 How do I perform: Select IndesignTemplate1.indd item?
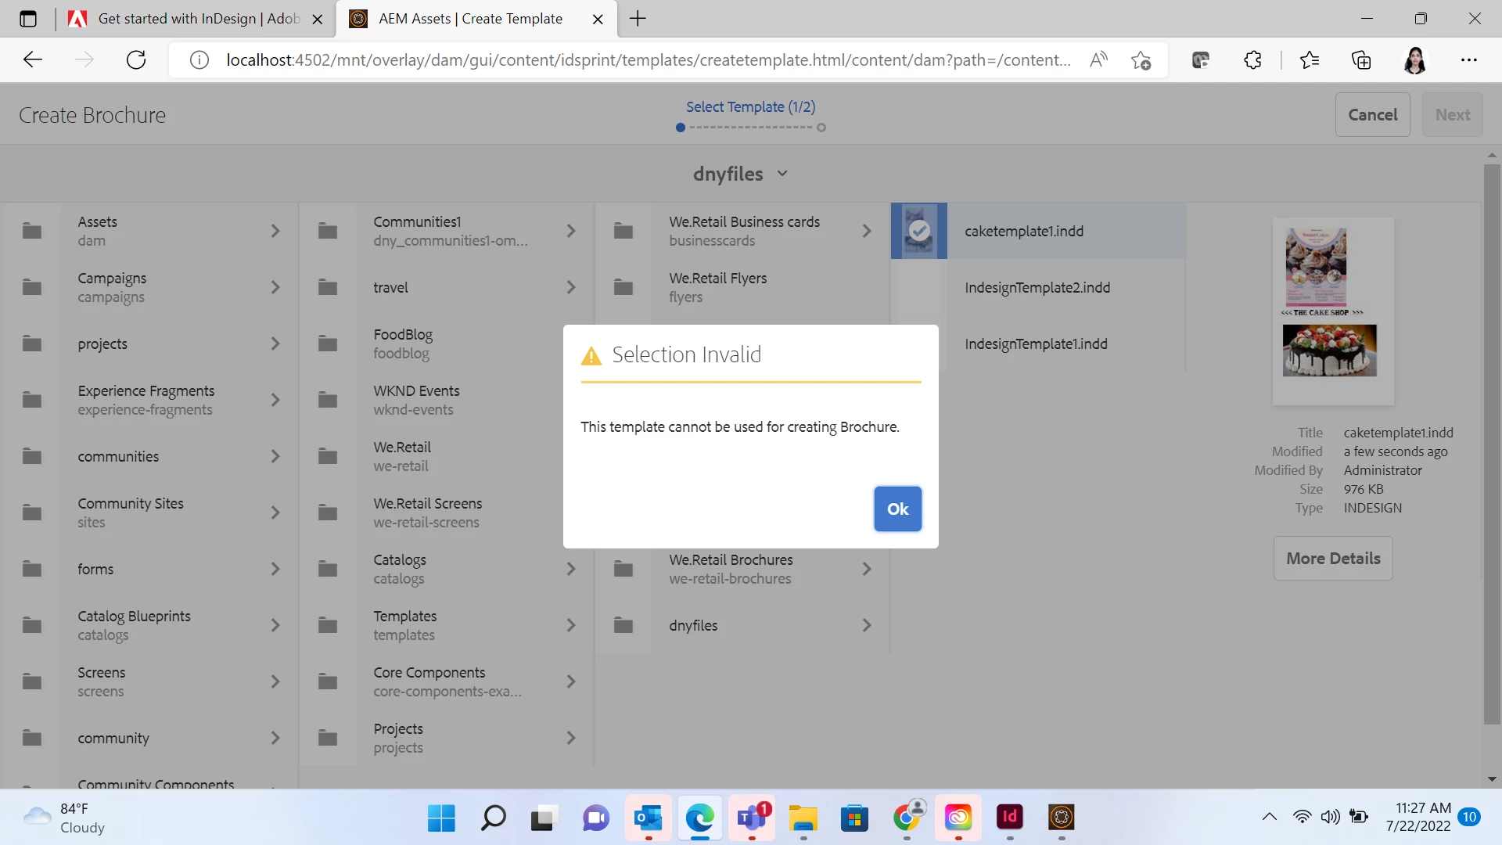tap(1036, 344)
